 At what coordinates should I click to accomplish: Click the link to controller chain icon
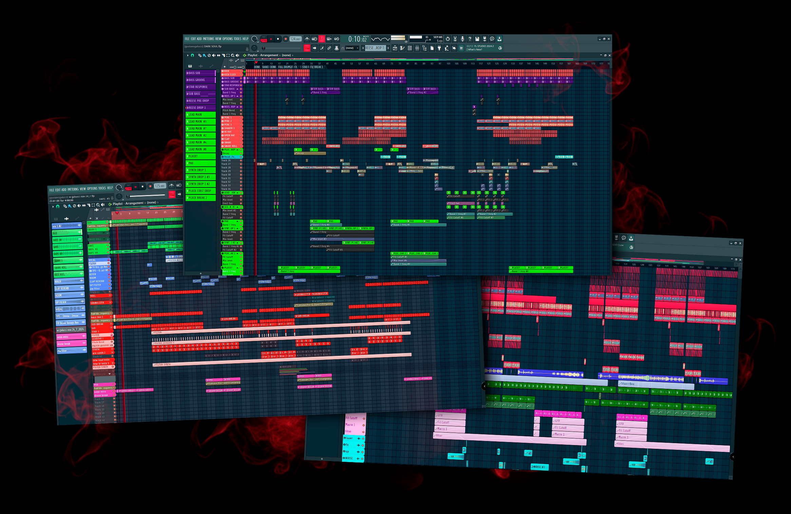point(329,48)
